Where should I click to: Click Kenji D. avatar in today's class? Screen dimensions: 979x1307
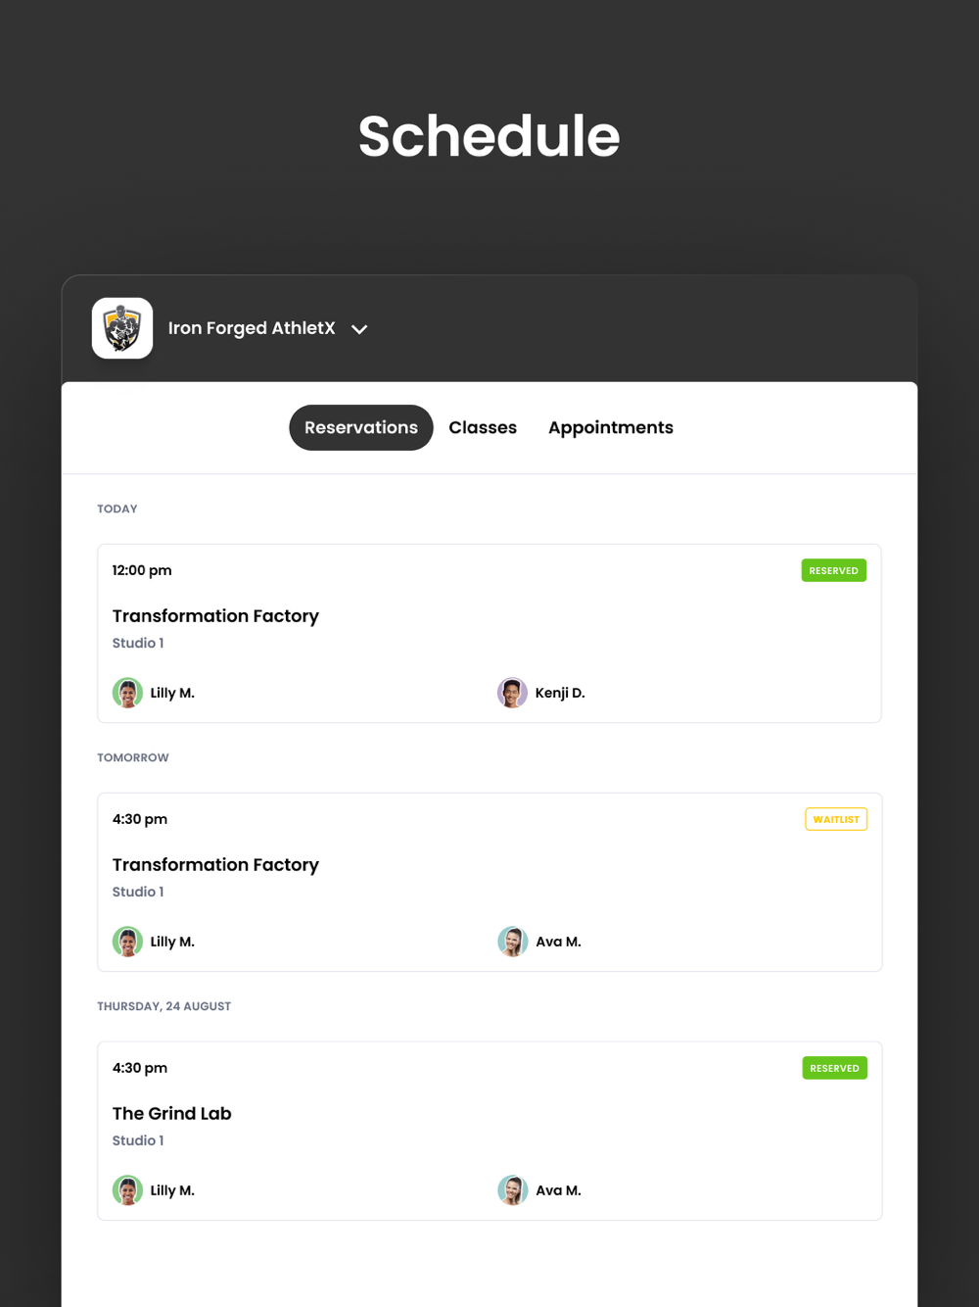(x=512, y=693)
